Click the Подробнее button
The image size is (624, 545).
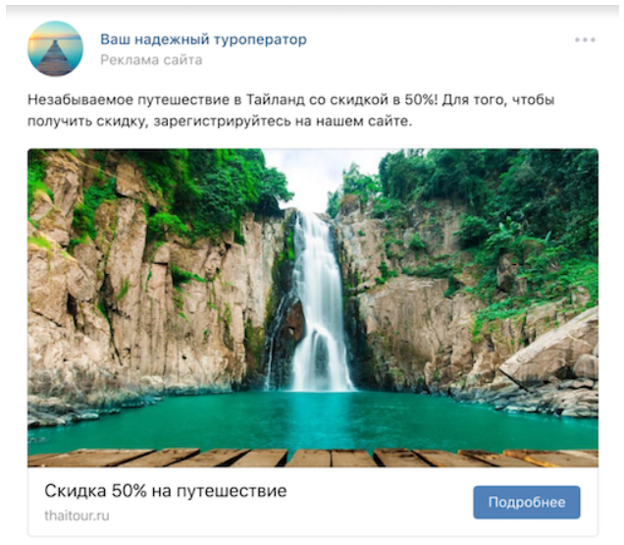pos(527,502)
